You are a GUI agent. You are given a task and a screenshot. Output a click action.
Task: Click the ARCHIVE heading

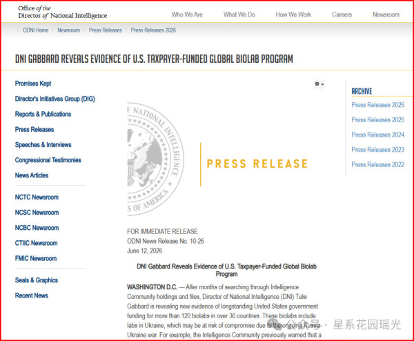[362, 91]
